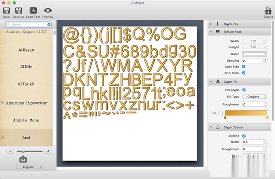The height and width of the screenshot is (179, 275).
Task: Click the large A increase size icon
Action: (x=48, y=151)
